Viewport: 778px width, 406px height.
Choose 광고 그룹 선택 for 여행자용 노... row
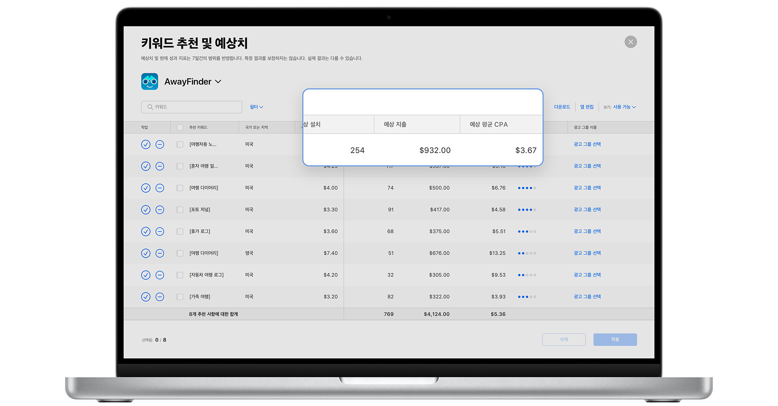pos(587,144)
